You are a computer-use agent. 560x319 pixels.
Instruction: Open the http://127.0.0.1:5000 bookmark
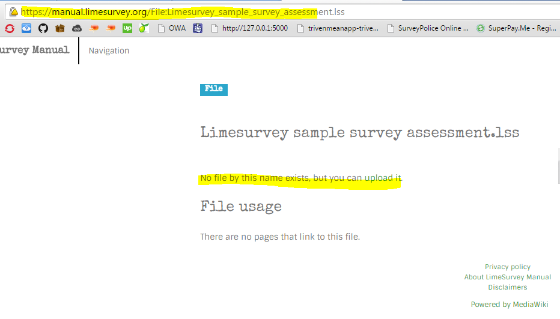[249, 28]
